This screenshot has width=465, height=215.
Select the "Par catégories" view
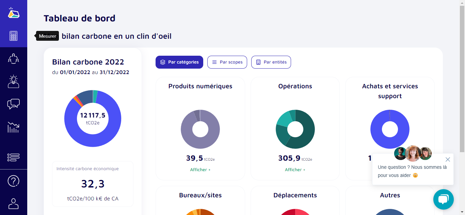(179, 62)
